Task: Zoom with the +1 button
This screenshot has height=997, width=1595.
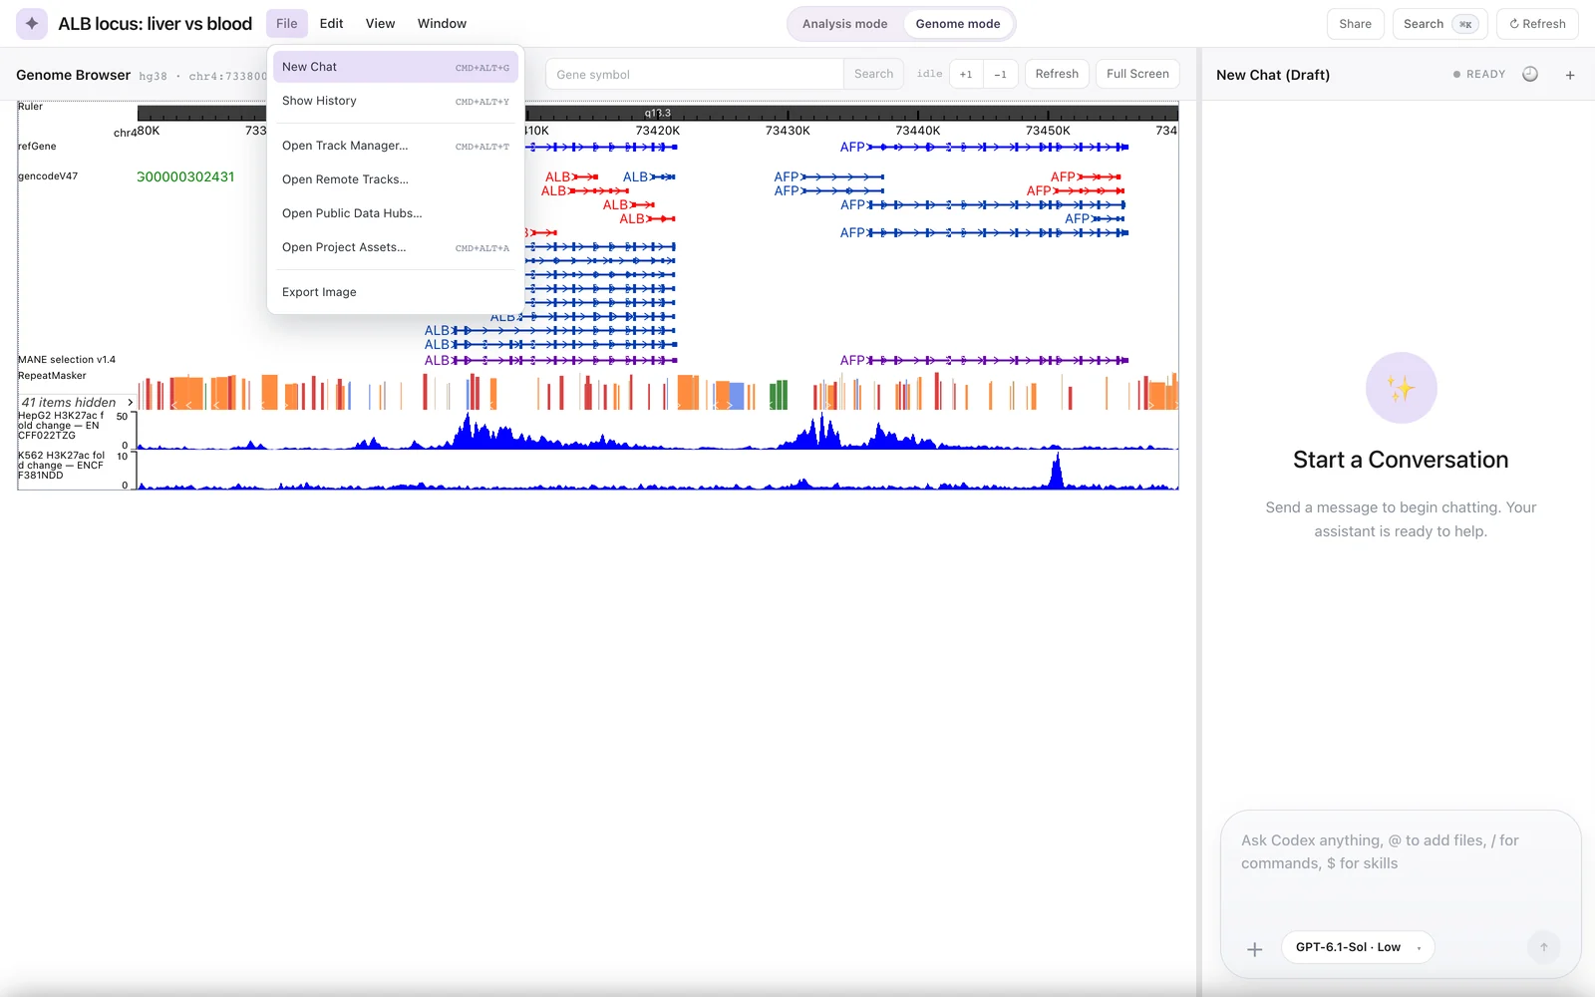Action: [x=966, y=74]
